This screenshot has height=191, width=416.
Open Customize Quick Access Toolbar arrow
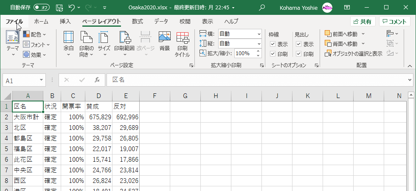(x=104, y=8)
